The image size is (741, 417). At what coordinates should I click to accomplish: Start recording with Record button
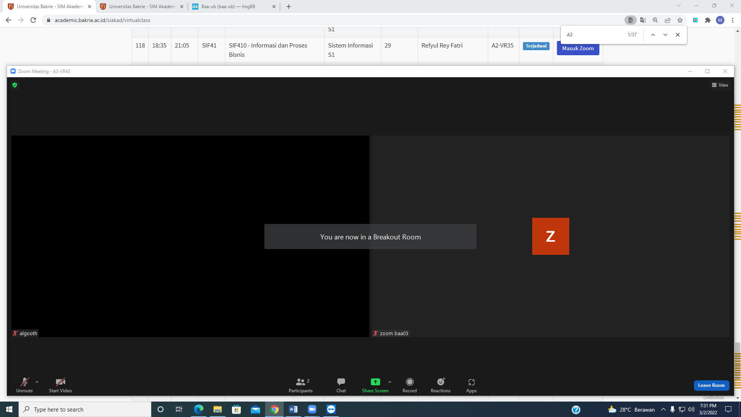coord(409,385)
